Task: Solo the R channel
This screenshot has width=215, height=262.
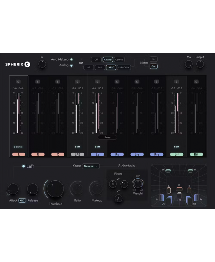Action: click(x=38, y=82)
